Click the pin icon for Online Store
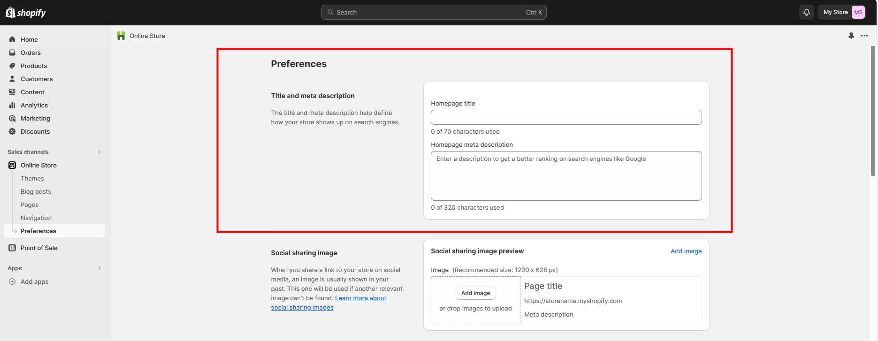Viewport: 878px width, 341px height. click(x=851, y=36)
